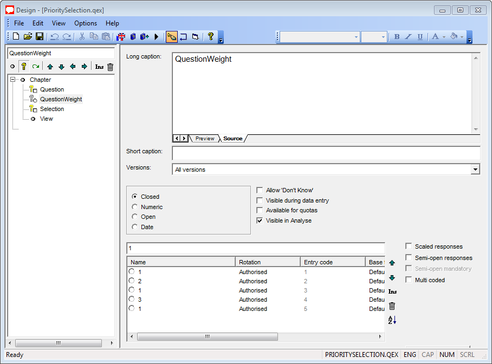Viewport: 492px width, 364px height.
Task: Select the Selection item in tree
Action: coord(52,109)
